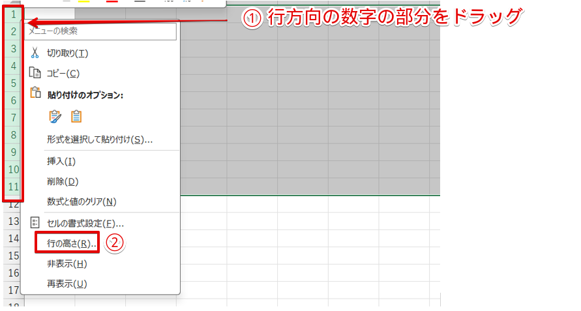Viewport: 581px width, 311px height.
Task: Select row header 10
Action: (x=14, y=170)
